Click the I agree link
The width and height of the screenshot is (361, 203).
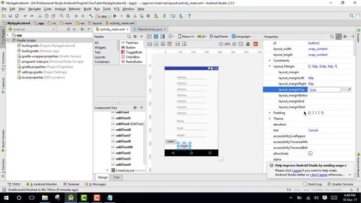tap(297, 170)
